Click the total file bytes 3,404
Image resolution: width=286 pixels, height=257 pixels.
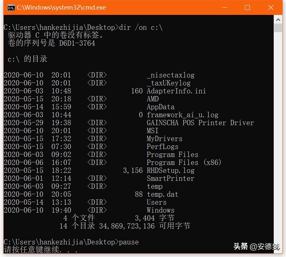[145, 218]
